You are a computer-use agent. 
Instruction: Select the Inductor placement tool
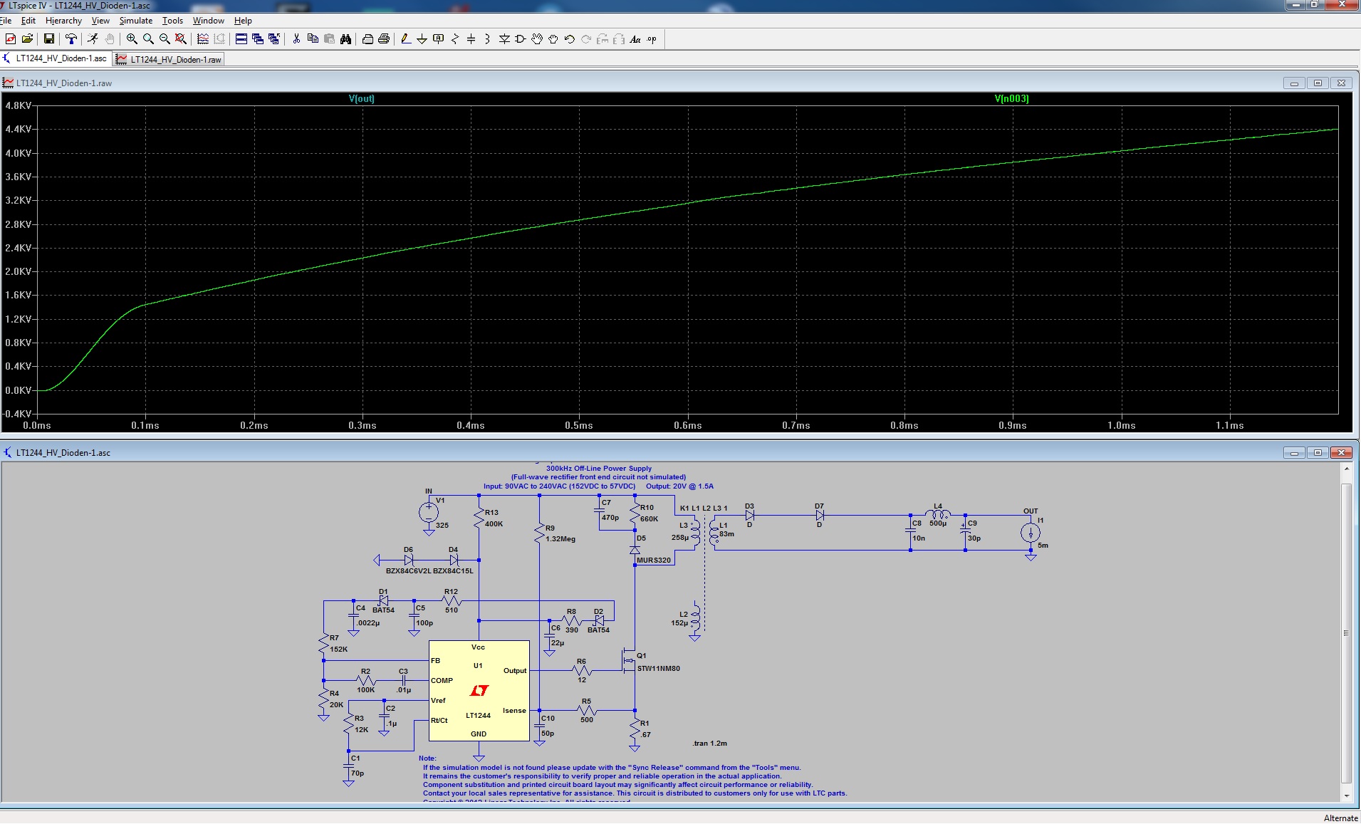(487, 39)
